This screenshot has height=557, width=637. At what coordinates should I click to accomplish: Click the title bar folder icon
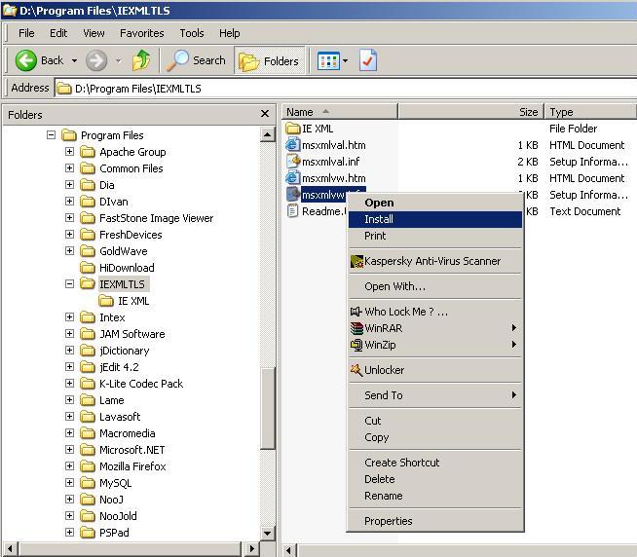(10, 10)
